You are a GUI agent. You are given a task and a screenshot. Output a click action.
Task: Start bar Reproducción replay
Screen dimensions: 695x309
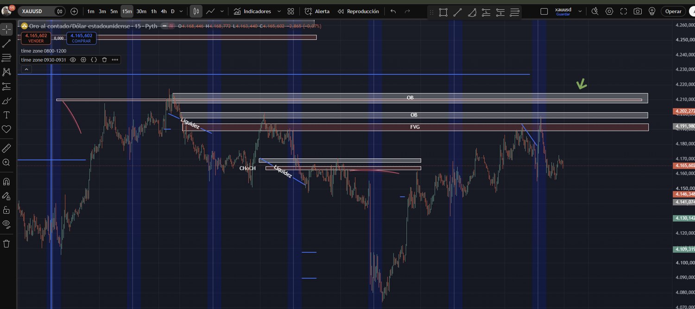pos(358,11)
